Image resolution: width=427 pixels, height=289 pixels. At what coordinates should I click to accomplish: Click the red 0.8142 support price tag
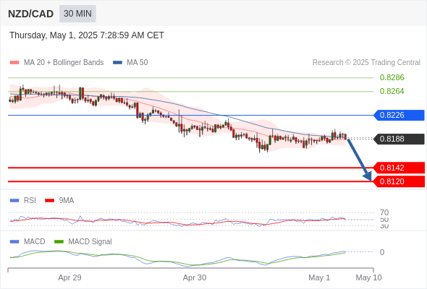[x=399, y=168]
